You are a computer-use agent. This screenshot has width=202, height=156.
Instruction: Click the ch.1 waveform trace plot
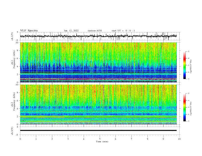coord(98,36)
